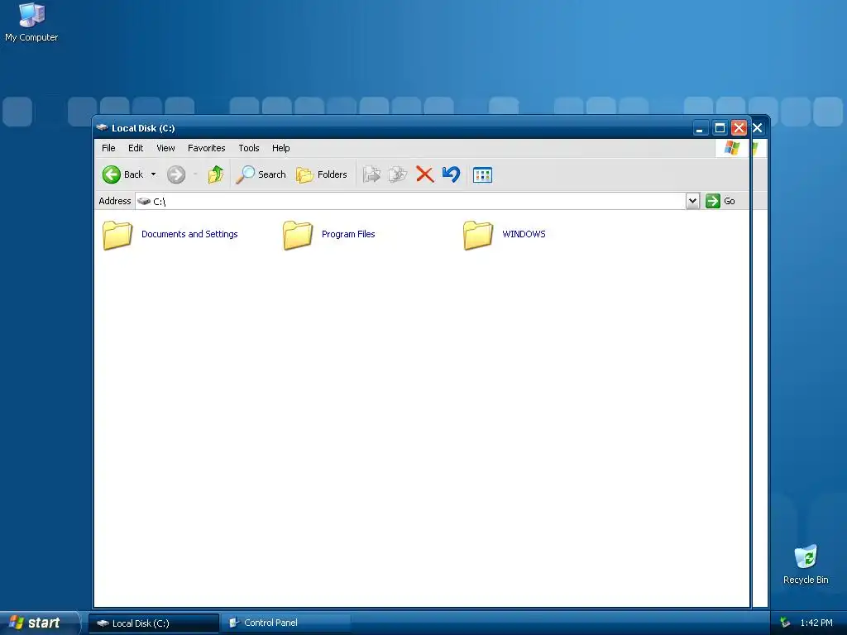The width and height of the screenshot is (847, 635).
Task: Toggle the Folders pane
Action: click(x=322, y=174)
